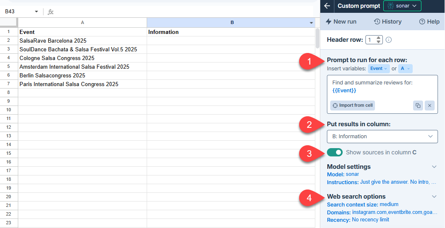Click the fx formula bar icon
This screenshot has width=445, height=228.
tap(51, 12)
